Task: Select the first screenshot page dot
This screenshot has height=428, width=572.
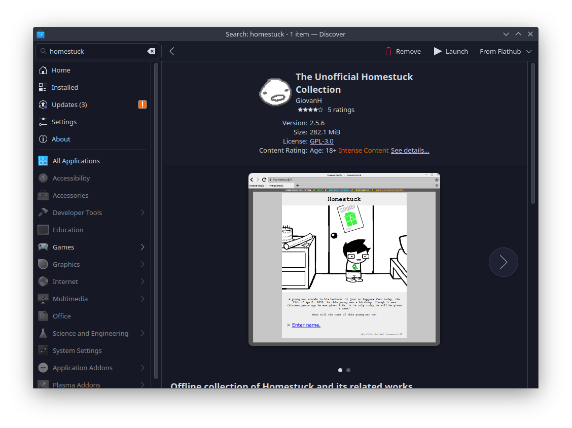Action: [x=340, y=370]
